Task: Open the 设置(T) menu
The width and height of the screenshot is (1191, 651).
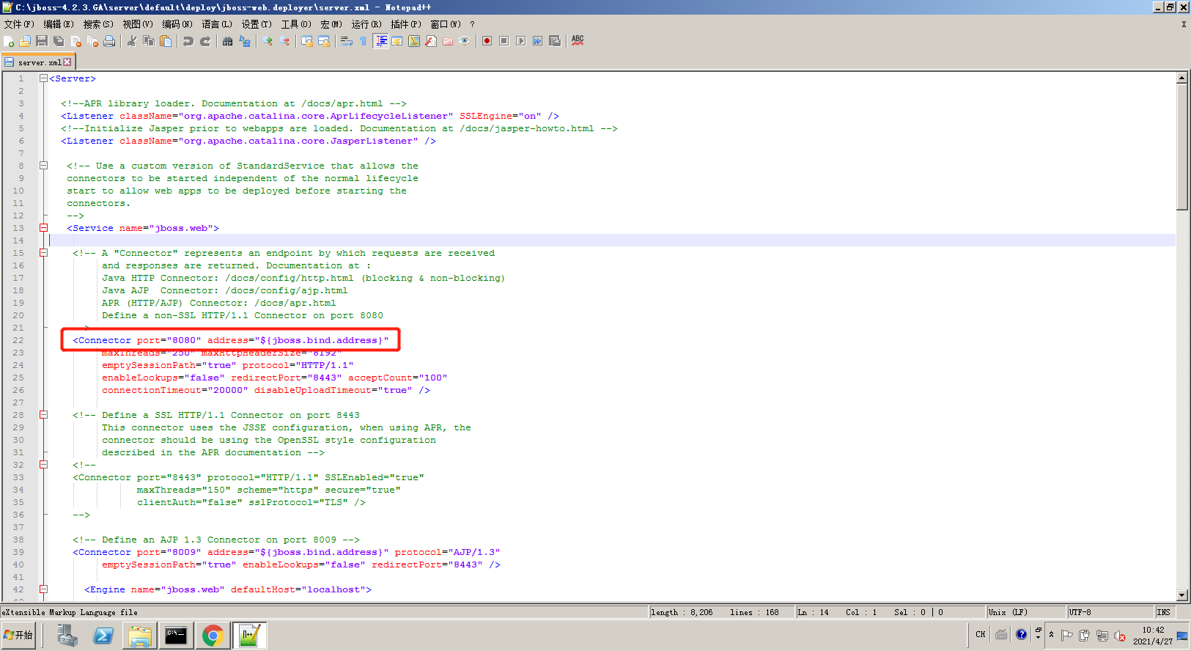Action: [x=257, y=24]
